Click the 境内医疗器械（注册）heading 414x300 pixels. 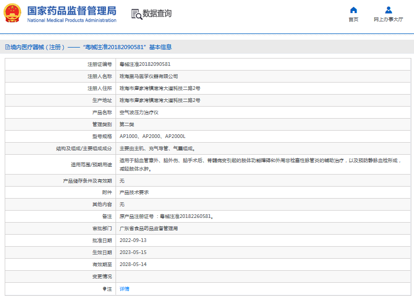(38, 47)
